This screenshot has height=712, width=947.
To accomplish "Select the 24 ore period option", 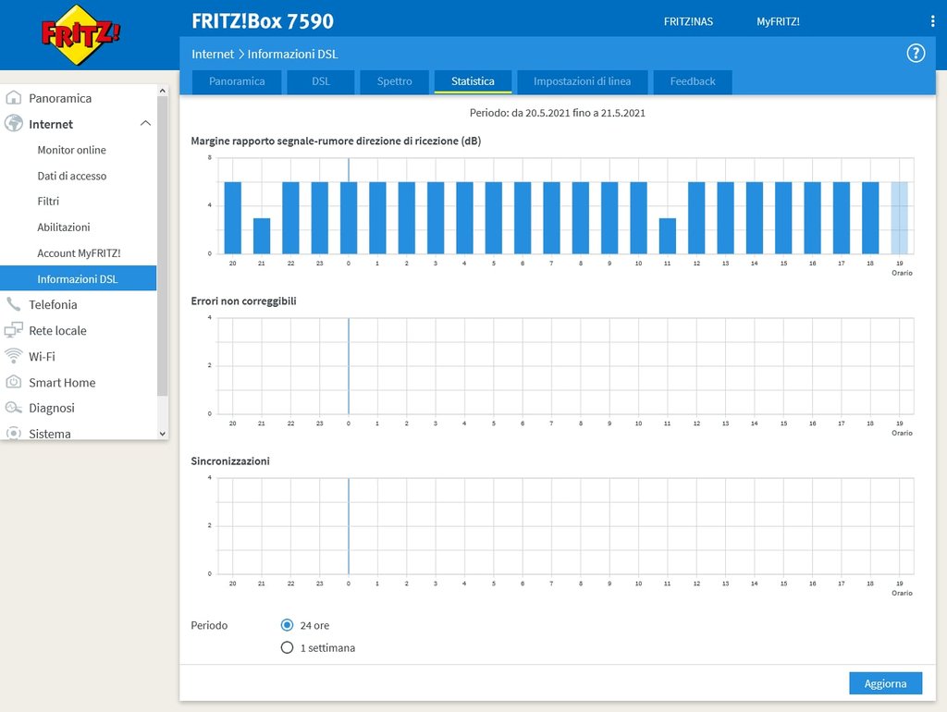I will 287,625.
